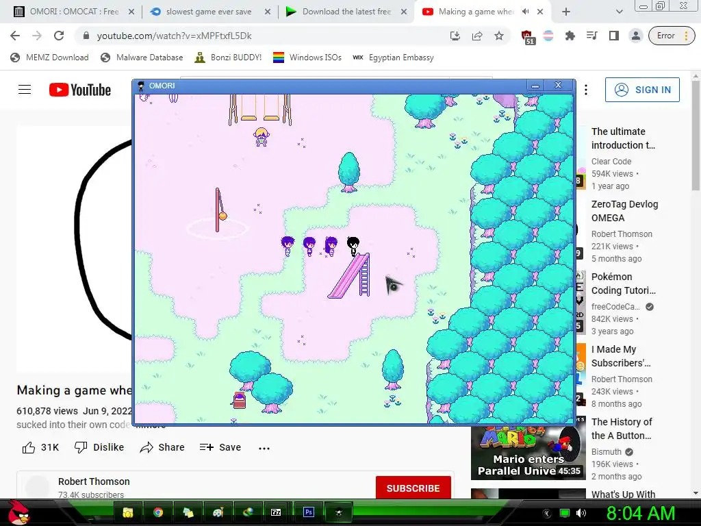Open a new browser tab
The width and height of the screenshot is (701, 526).
click(x=566, y=12)
